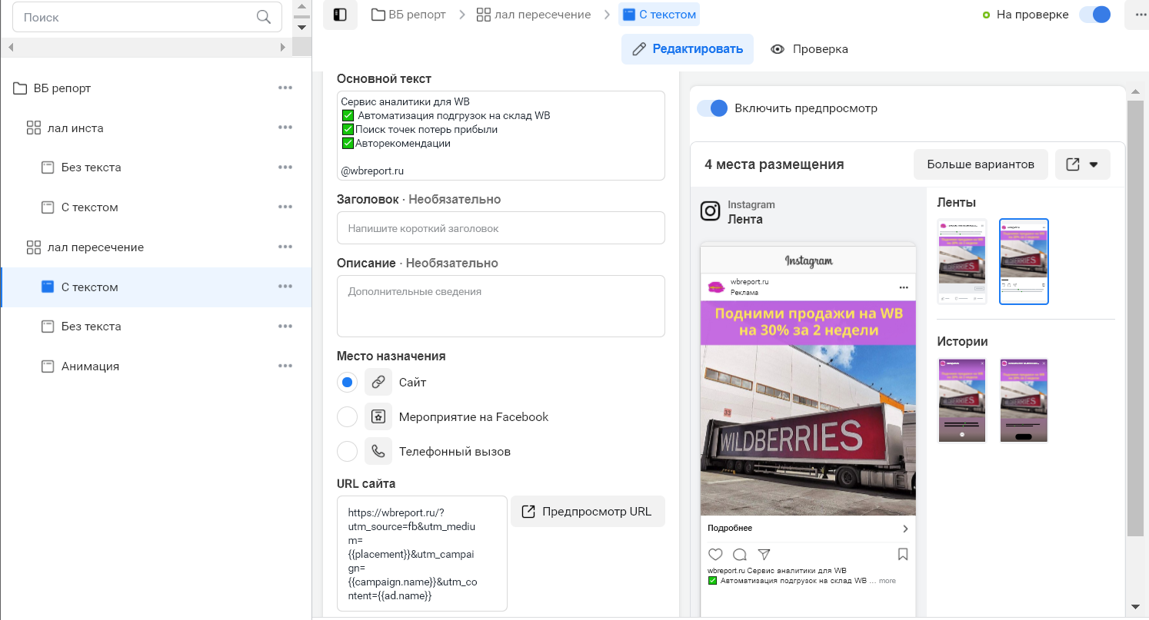Open the more options menu for лал инста
The image size is (1149, 620).
(285, 128)
